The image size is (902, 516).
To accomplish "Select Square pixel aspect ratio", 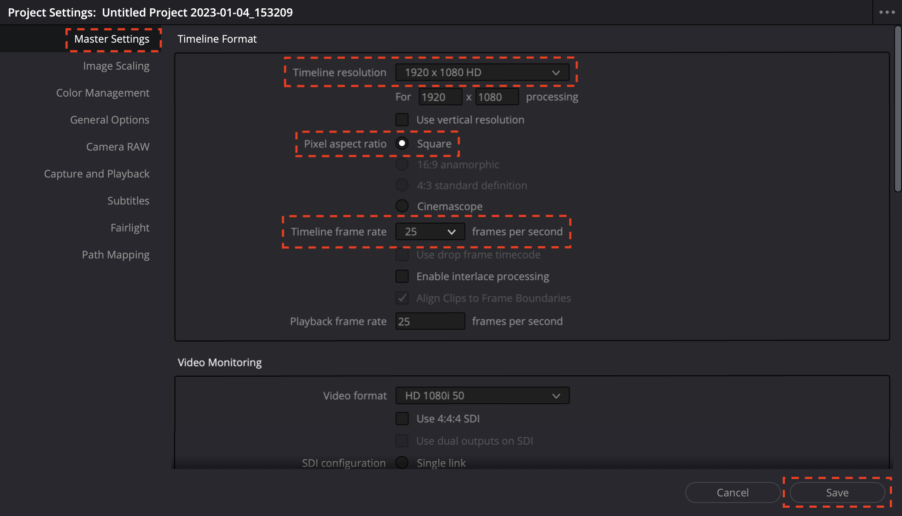I will click(402, 144).
